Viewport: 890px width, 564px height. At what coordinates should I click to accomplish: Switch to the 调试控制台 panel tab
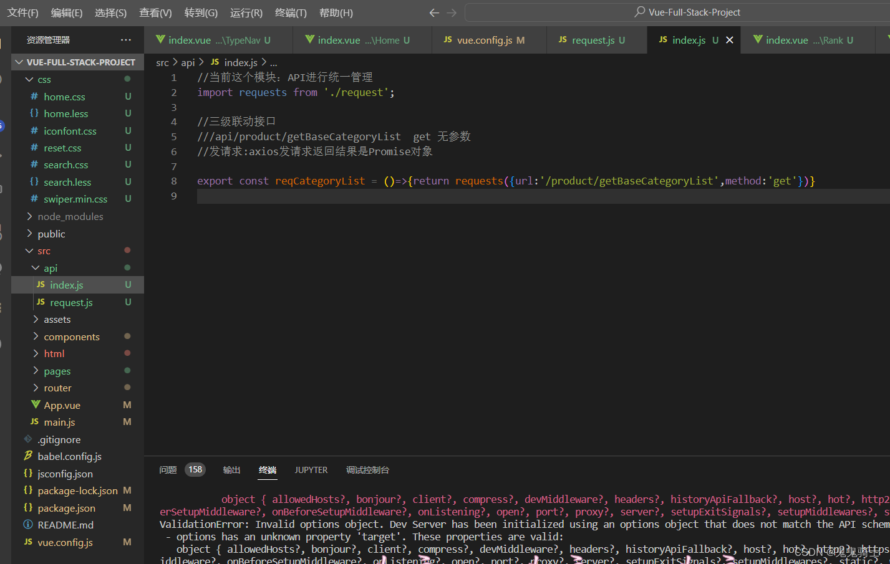tap(367, 470)
